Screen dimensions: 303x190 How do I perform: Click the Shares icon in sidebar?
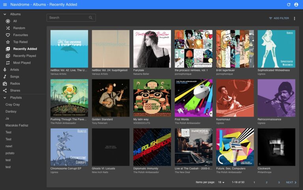5,90
